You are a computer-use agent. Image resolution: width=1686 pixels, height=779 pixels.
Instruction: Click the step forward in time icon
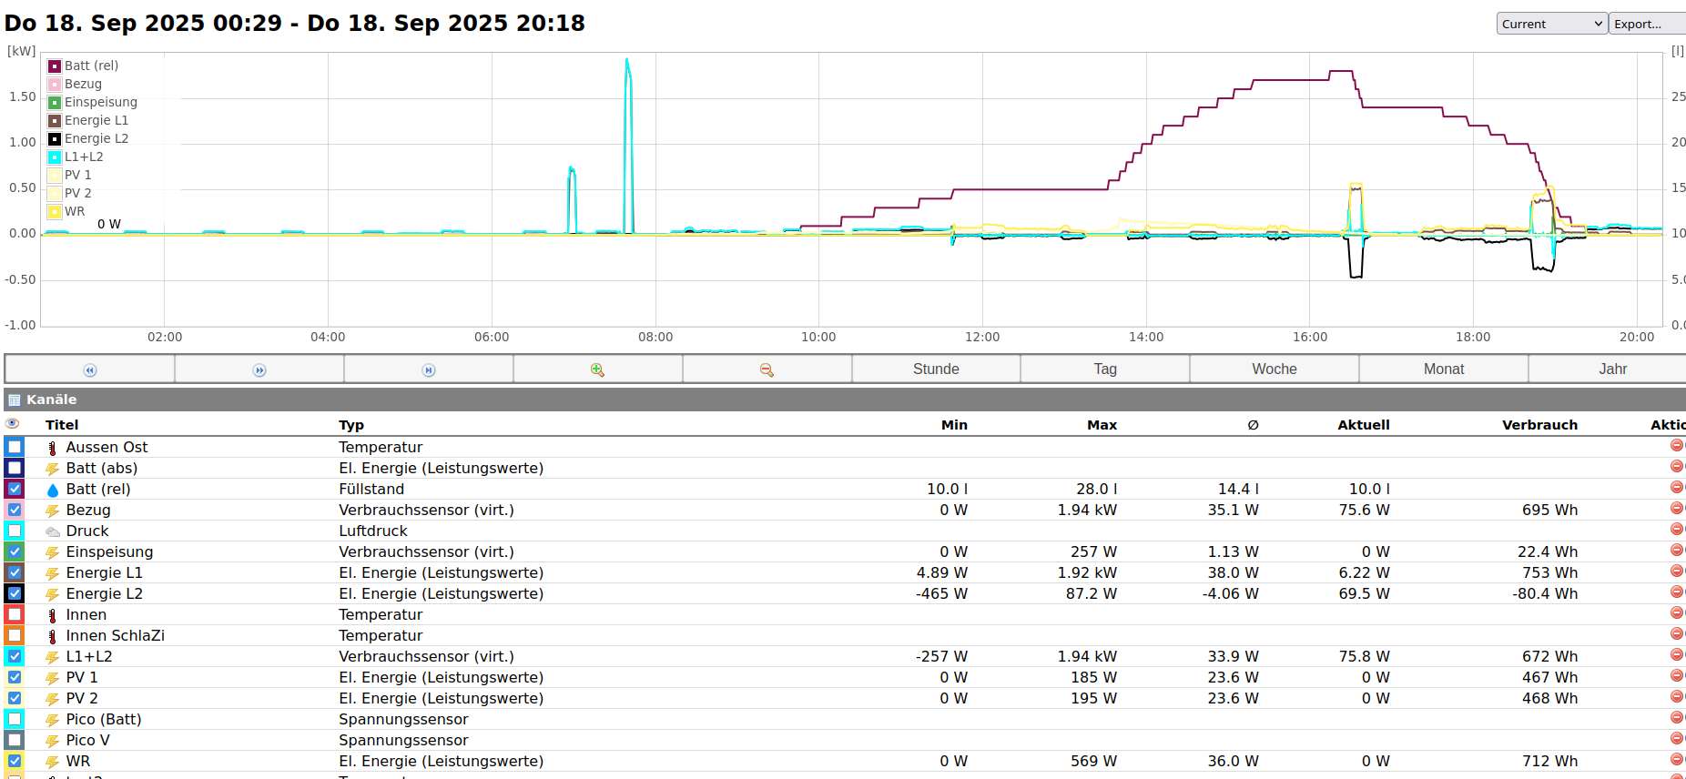[259, 369]
